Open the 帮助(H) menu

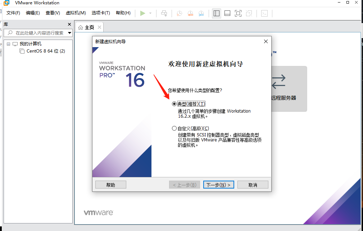coord(123,13)
